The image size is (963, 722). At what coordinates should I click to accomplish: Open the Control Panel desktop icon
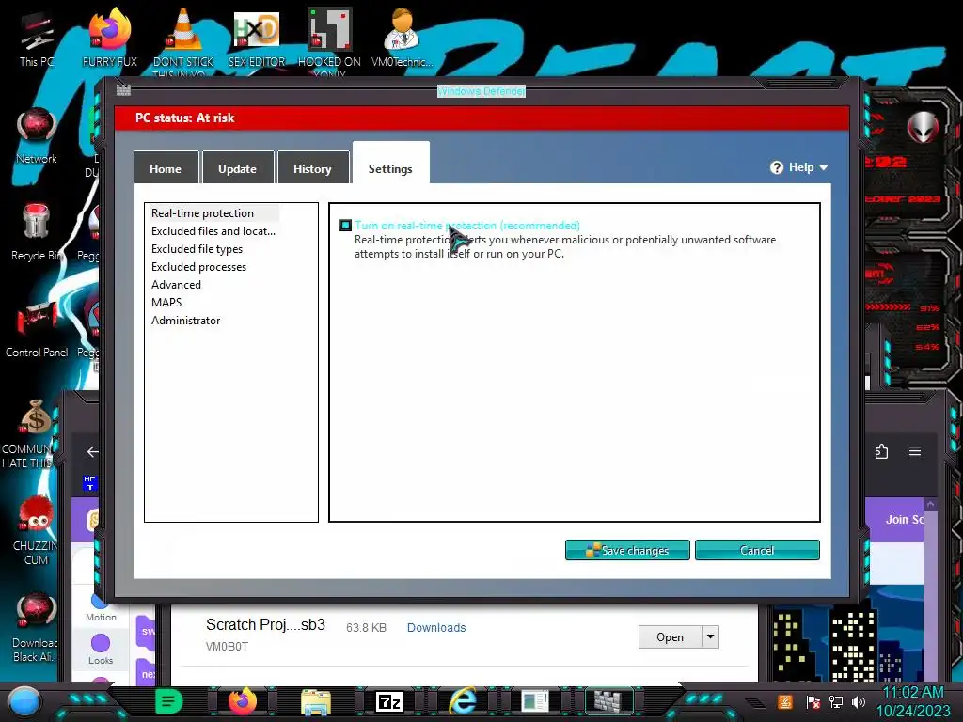tap(37, 329)
